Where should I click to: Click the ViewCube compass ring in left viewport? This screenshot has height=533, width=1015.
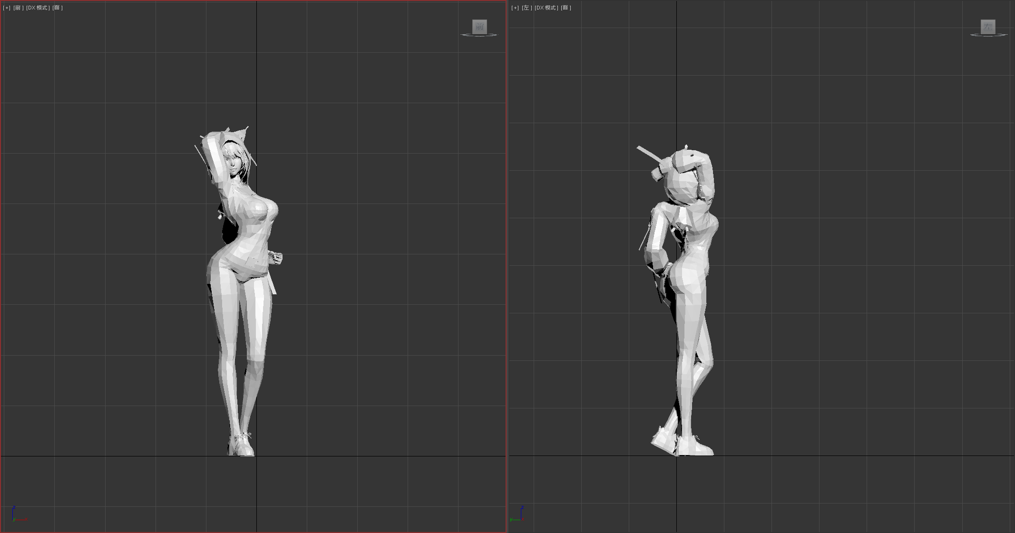point(988,35)
